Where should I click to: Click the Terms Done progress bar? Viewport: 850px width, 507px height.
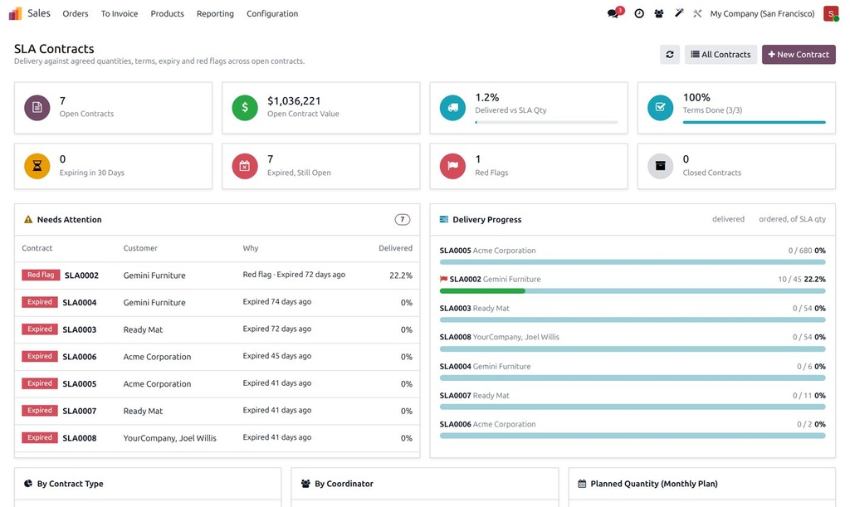coord(754,123)
